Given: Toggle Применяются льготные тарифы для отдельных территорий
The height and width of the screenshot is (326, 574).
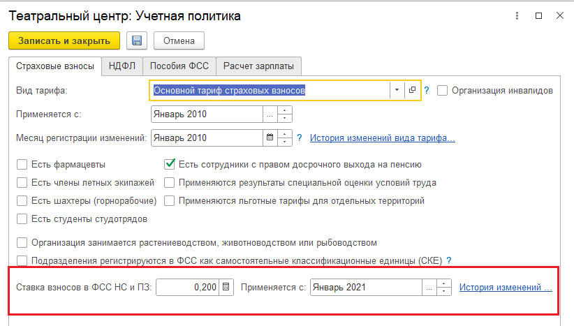Looking at the screenshot, I should pos(170,201).
